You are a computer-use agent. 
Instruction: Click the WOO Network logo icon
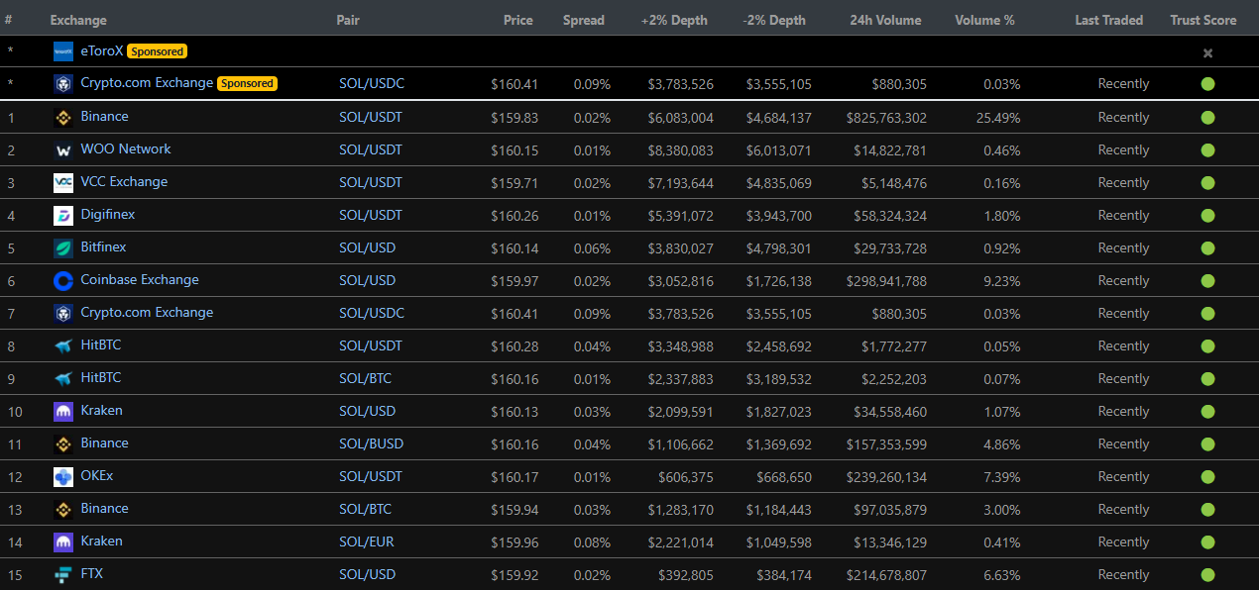pos(63,150)
